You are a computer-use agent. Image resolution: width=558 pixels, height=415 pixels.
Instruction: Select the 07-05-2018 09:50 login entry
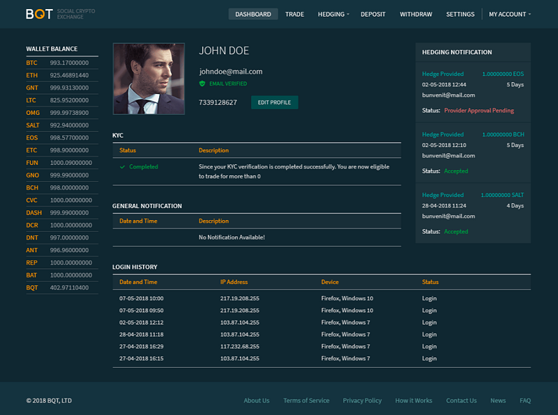click(322, 311)
